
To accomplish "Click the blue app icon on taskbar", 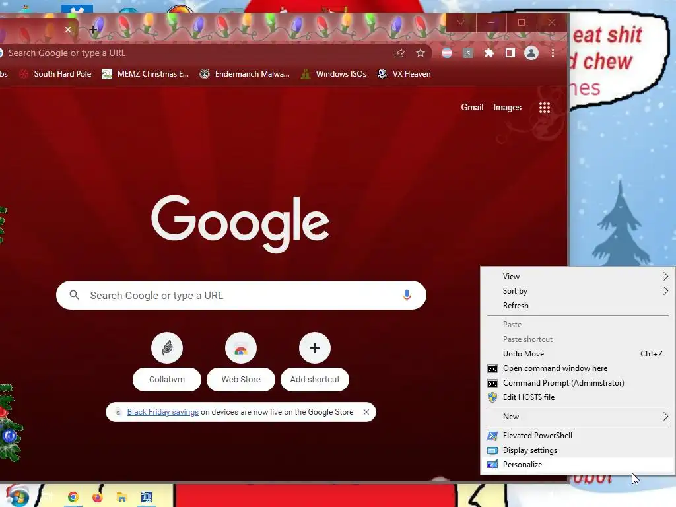I will [x=147, y=498].
